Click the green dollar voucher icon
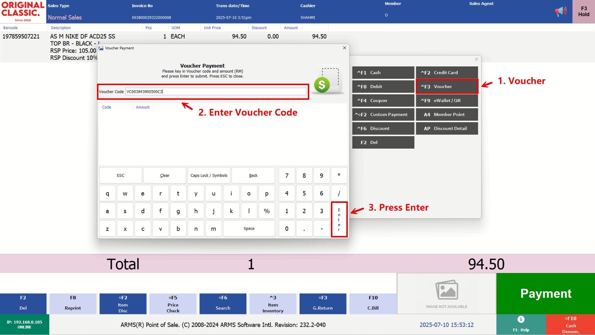The width and height of the screenshot is (595, 335). (x=322, y=85)
